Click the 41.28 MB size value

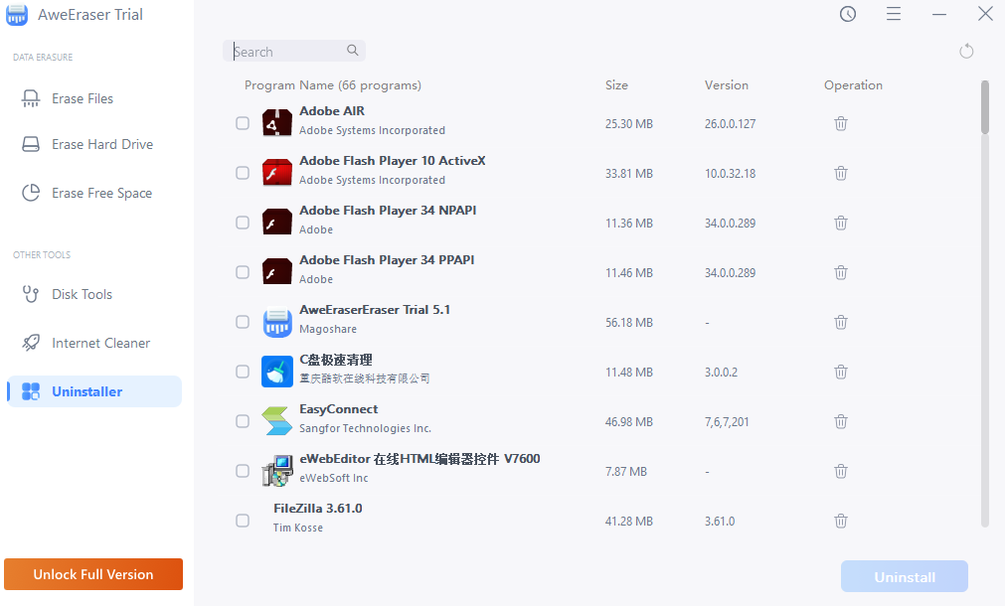click(629, 521)
